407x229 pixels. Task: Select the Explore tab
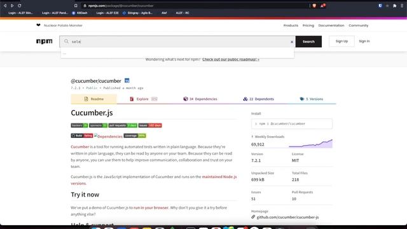[x=144, y=99]
